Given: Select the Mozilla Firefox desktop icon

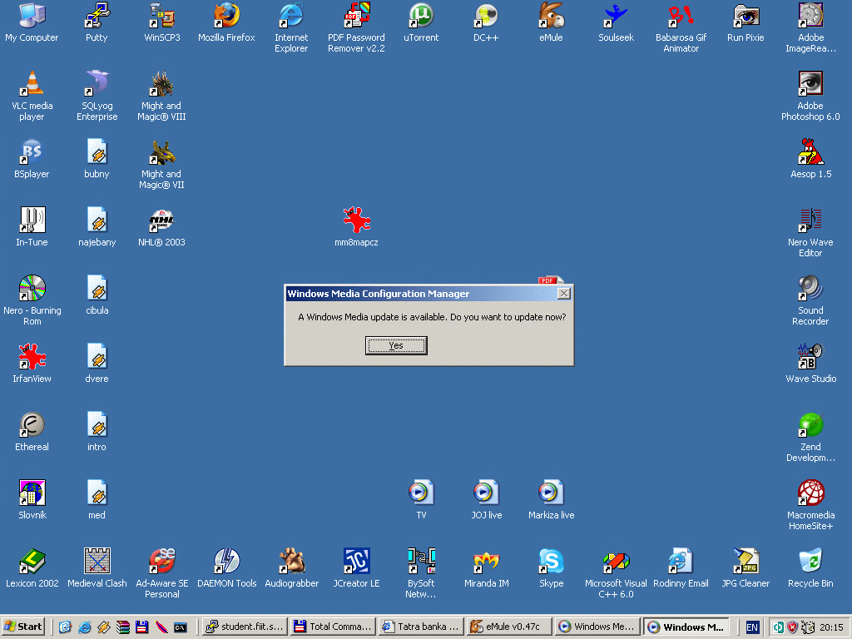Looking at the screenshot, I should pos(226,17).
